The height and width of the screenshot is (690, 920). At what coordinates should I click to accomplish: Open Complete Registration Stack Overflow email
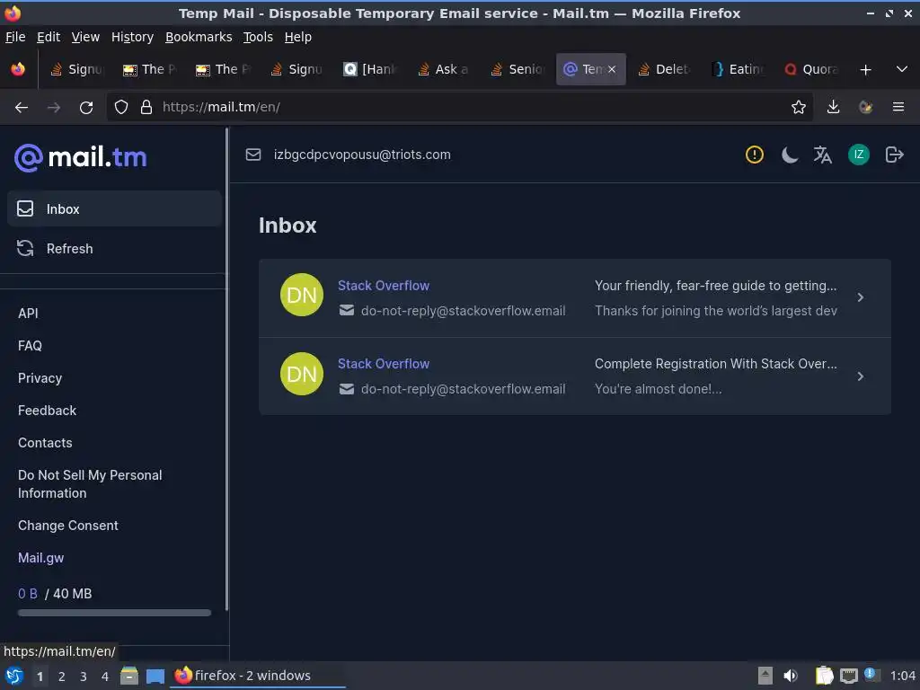(x=574, y=376)
